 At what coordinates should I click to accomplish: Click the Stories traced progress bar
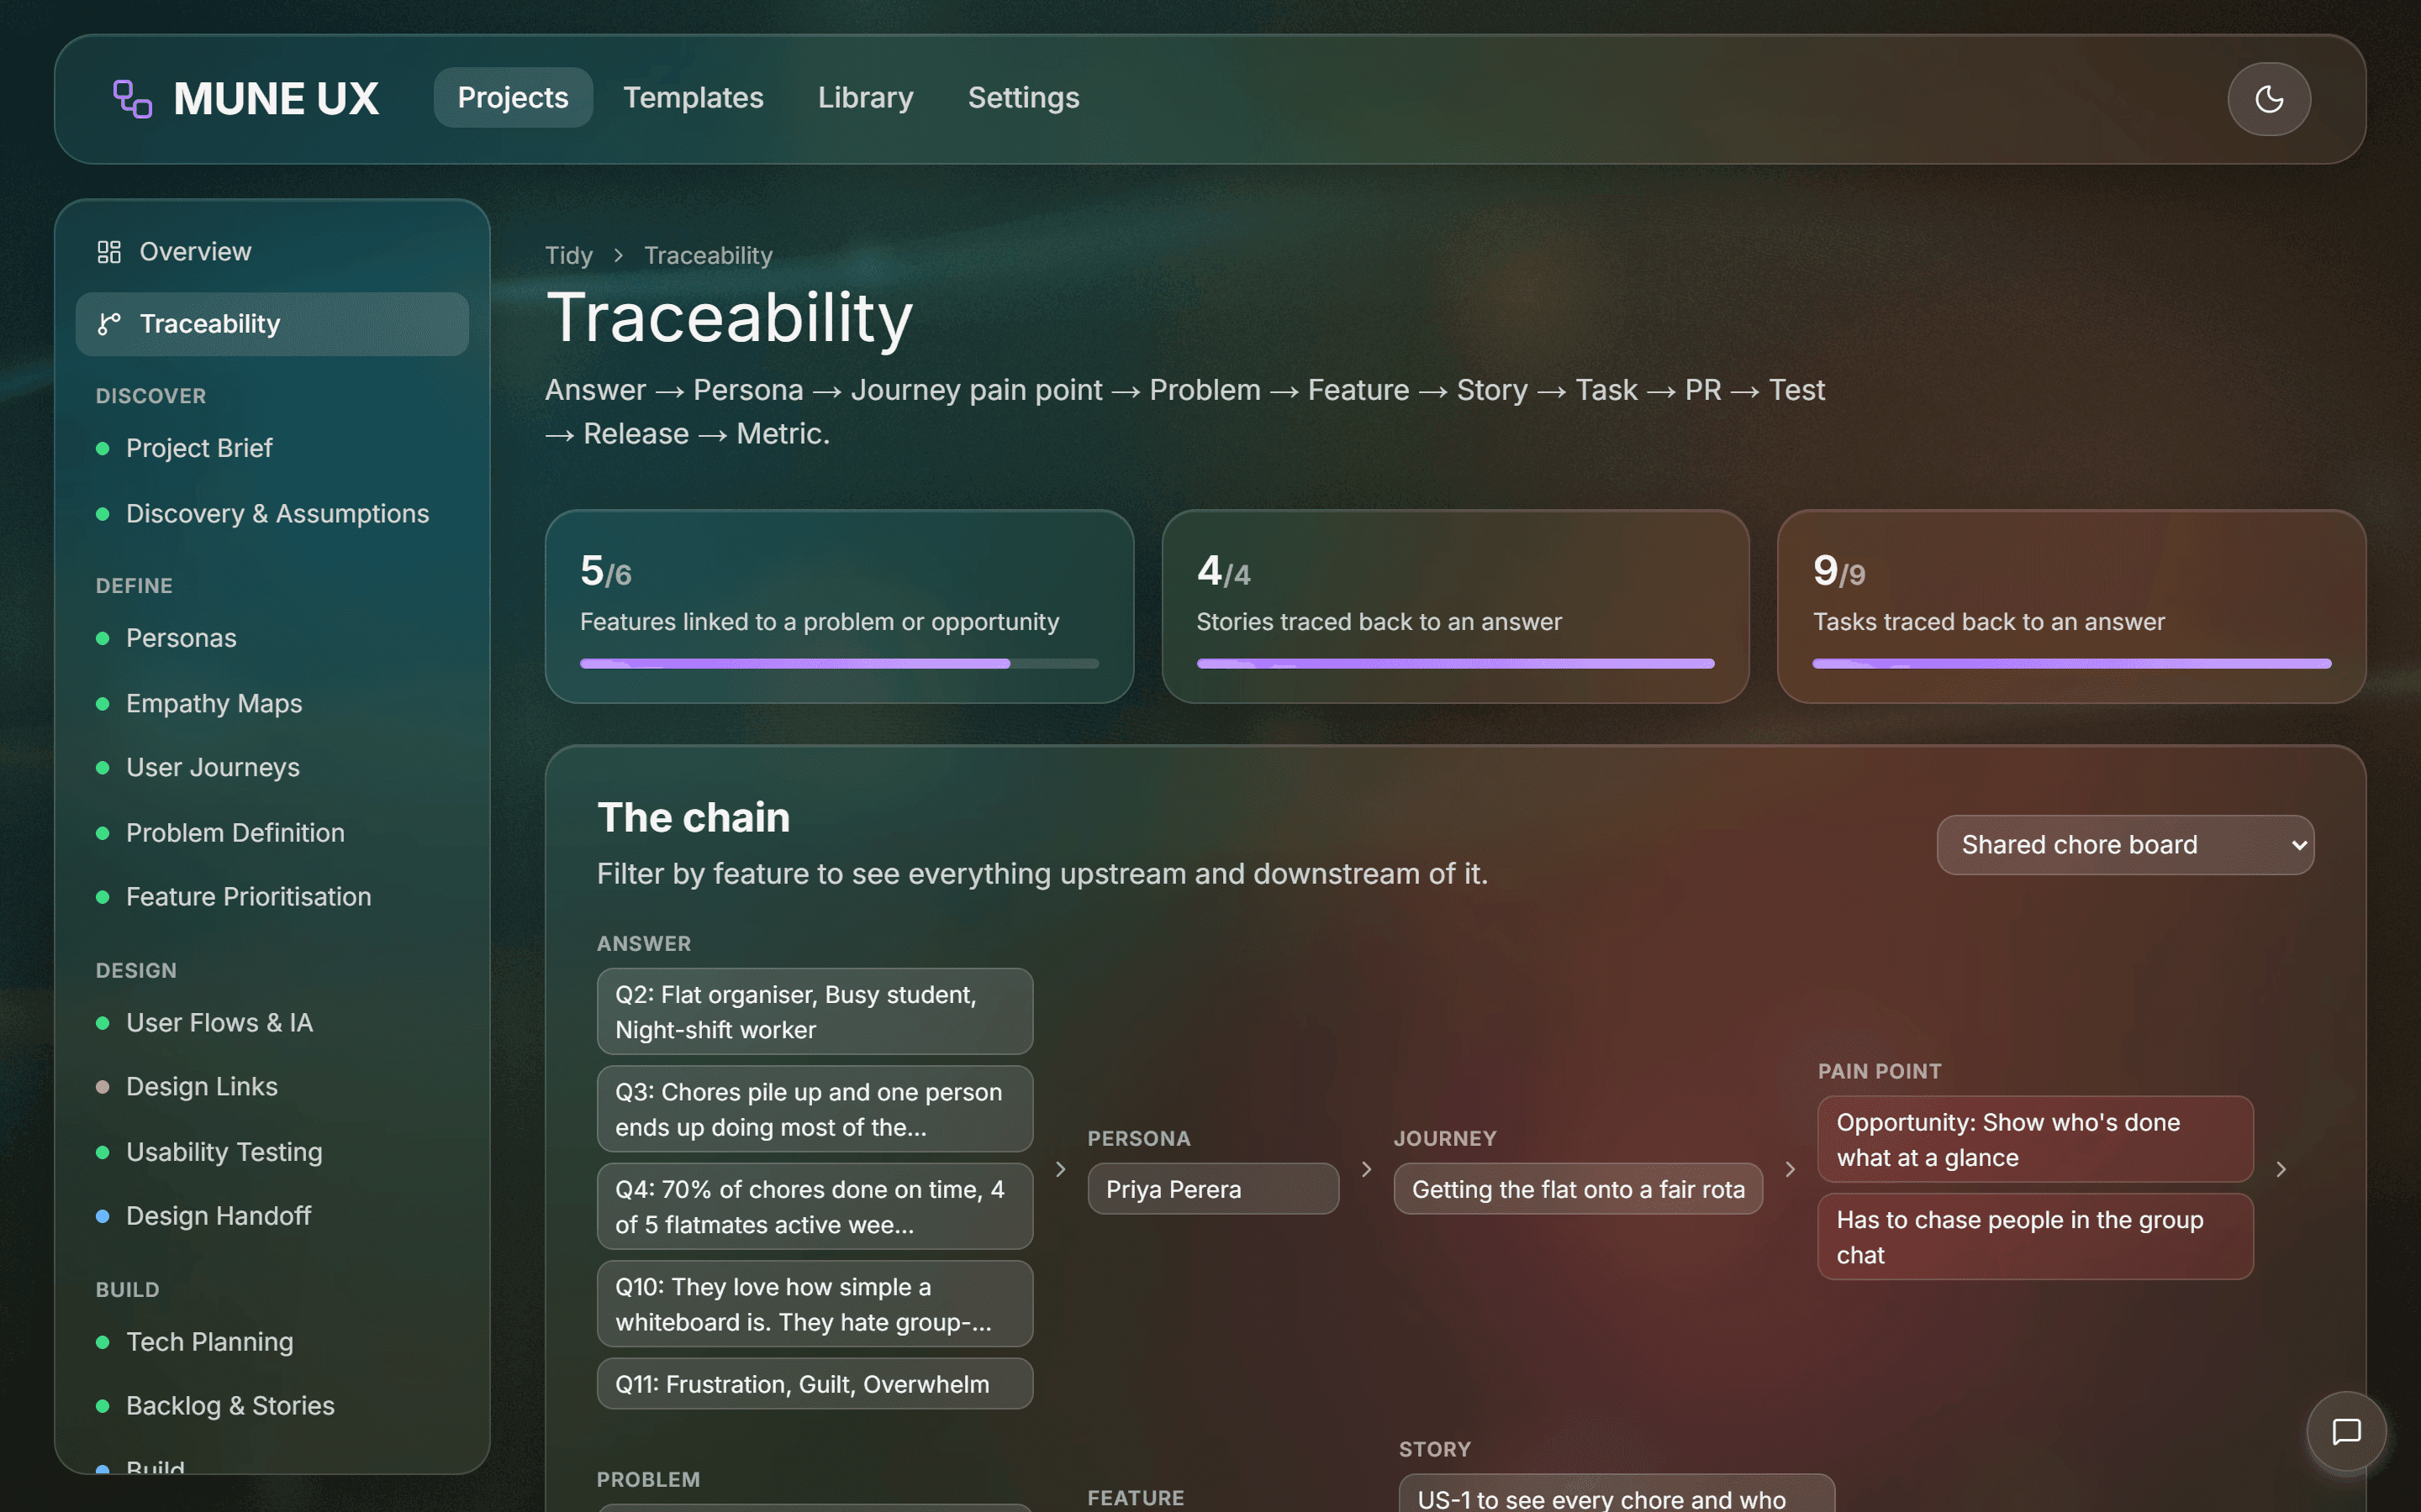(1456, 664)
